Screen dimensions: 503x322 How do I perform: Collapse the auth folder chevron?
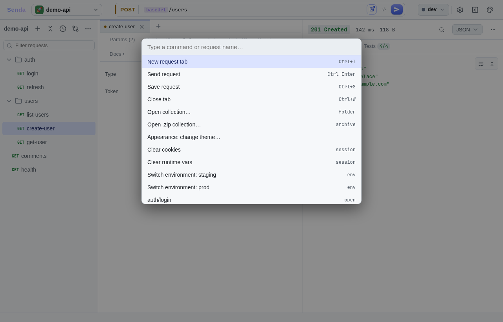pos(9,60)
